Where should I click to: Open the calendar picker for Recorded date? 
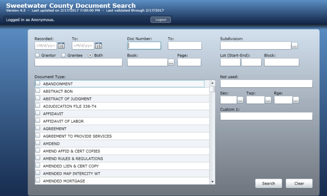(x=61, y=45)
